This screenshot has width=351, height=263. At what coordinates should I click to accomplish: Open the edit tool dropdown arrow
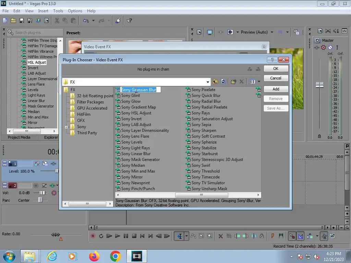point(186,236)
